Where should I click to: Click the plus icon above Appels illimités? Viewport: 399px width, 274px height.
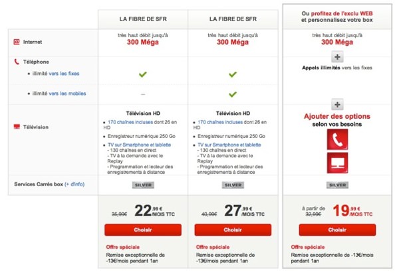coord(337,57)
